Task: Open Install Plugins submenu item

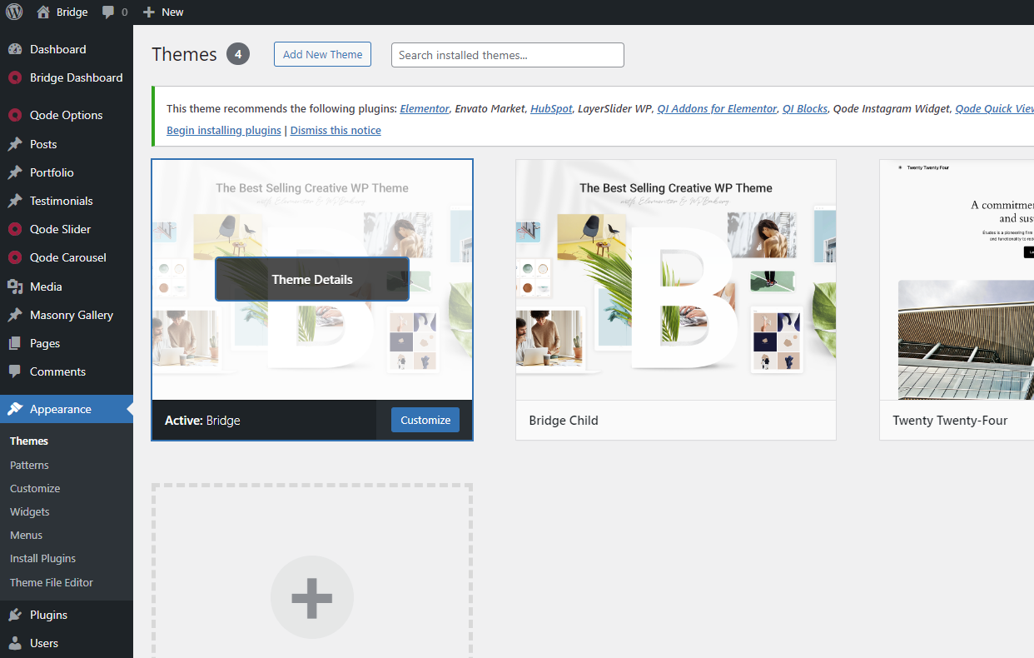Action: (x=42, y=558)
